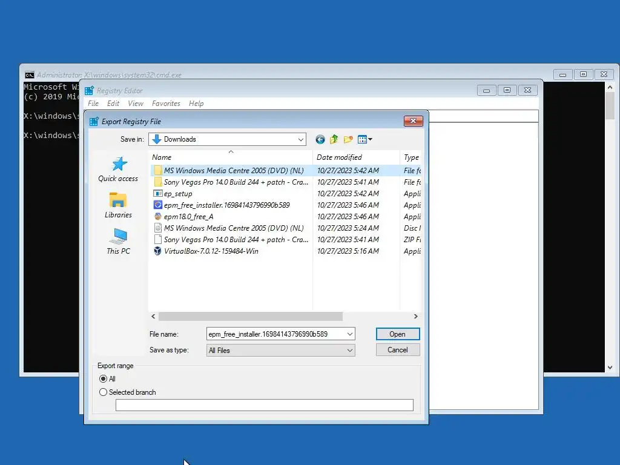
Task: Click 'Disc I' type cell
Action: pyautogui.click(x=412, y=228)
